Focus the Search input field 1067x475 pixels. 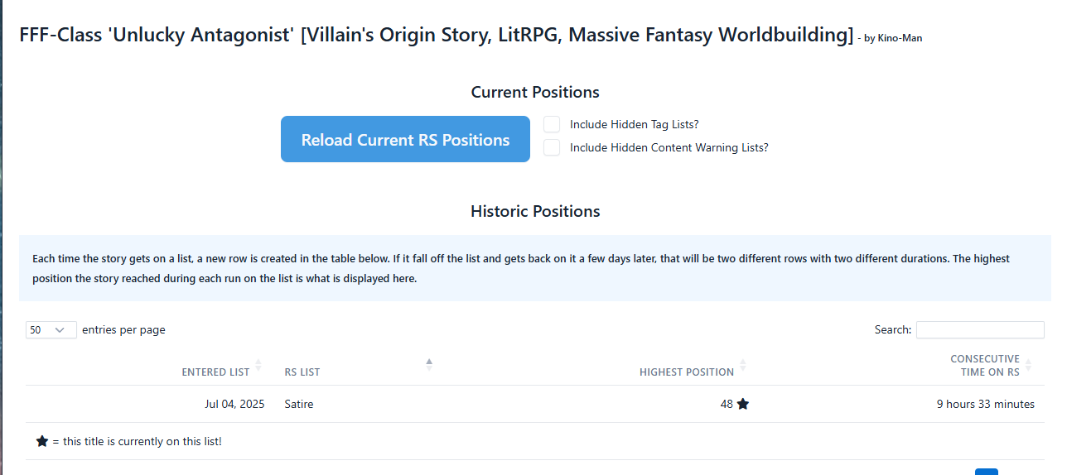[x=980, y=329]
